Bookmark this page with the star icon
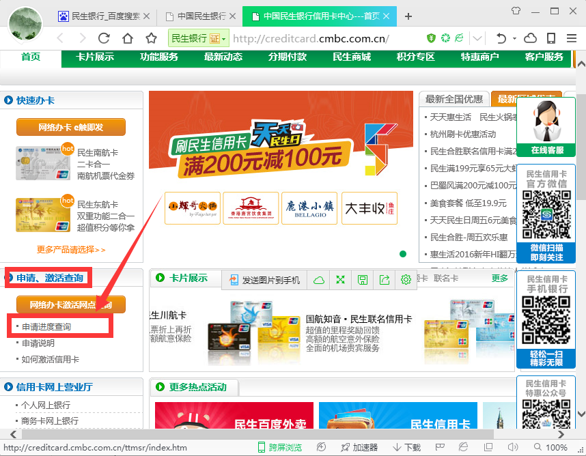 (x=151, y=38)
